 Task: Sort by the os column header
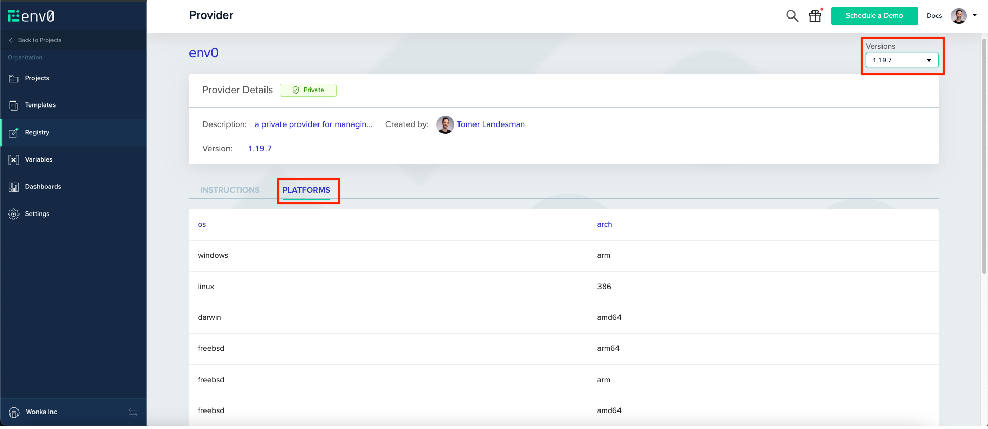(202, 225)
